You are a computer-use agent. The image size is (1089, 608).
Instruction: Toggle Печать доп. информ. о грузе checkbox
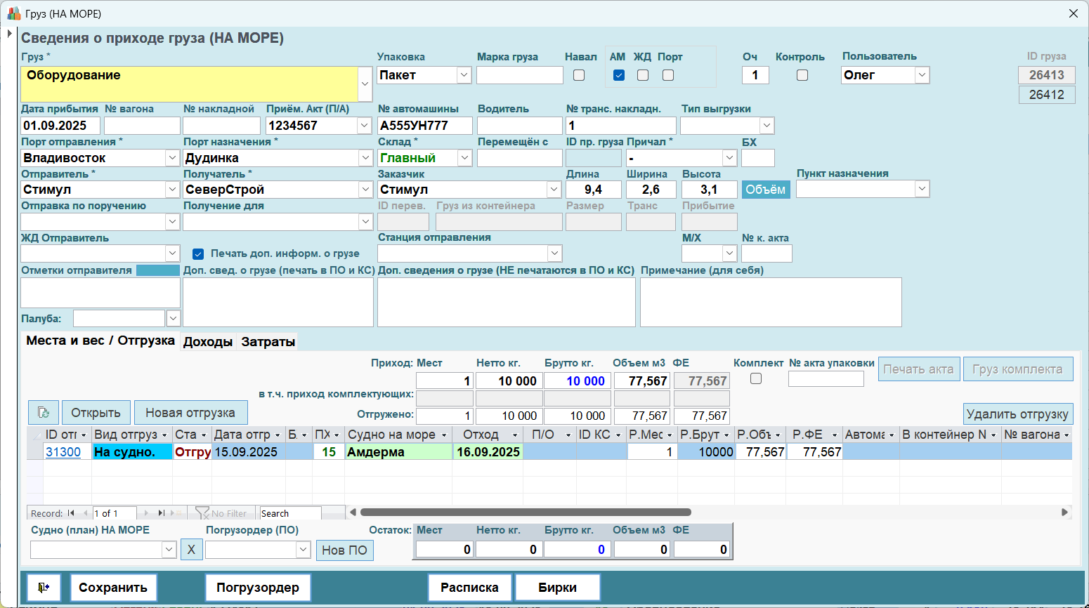[x=198, y=253]
